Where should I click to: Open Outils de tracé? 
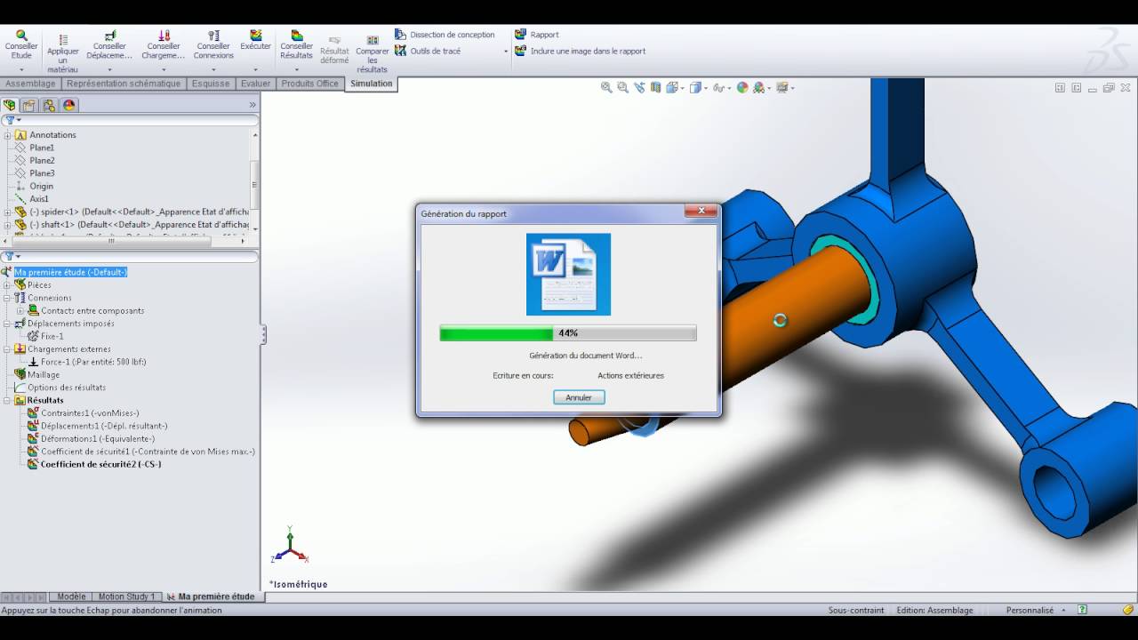tap(428, 51)
